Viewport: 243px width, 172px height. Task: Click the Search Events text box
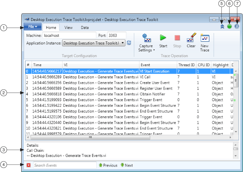coord(65,165)
